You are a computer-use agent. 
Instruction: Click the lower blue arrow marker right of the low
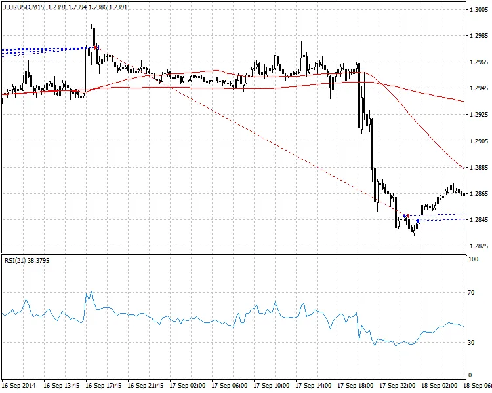click(x=419, y=221)
